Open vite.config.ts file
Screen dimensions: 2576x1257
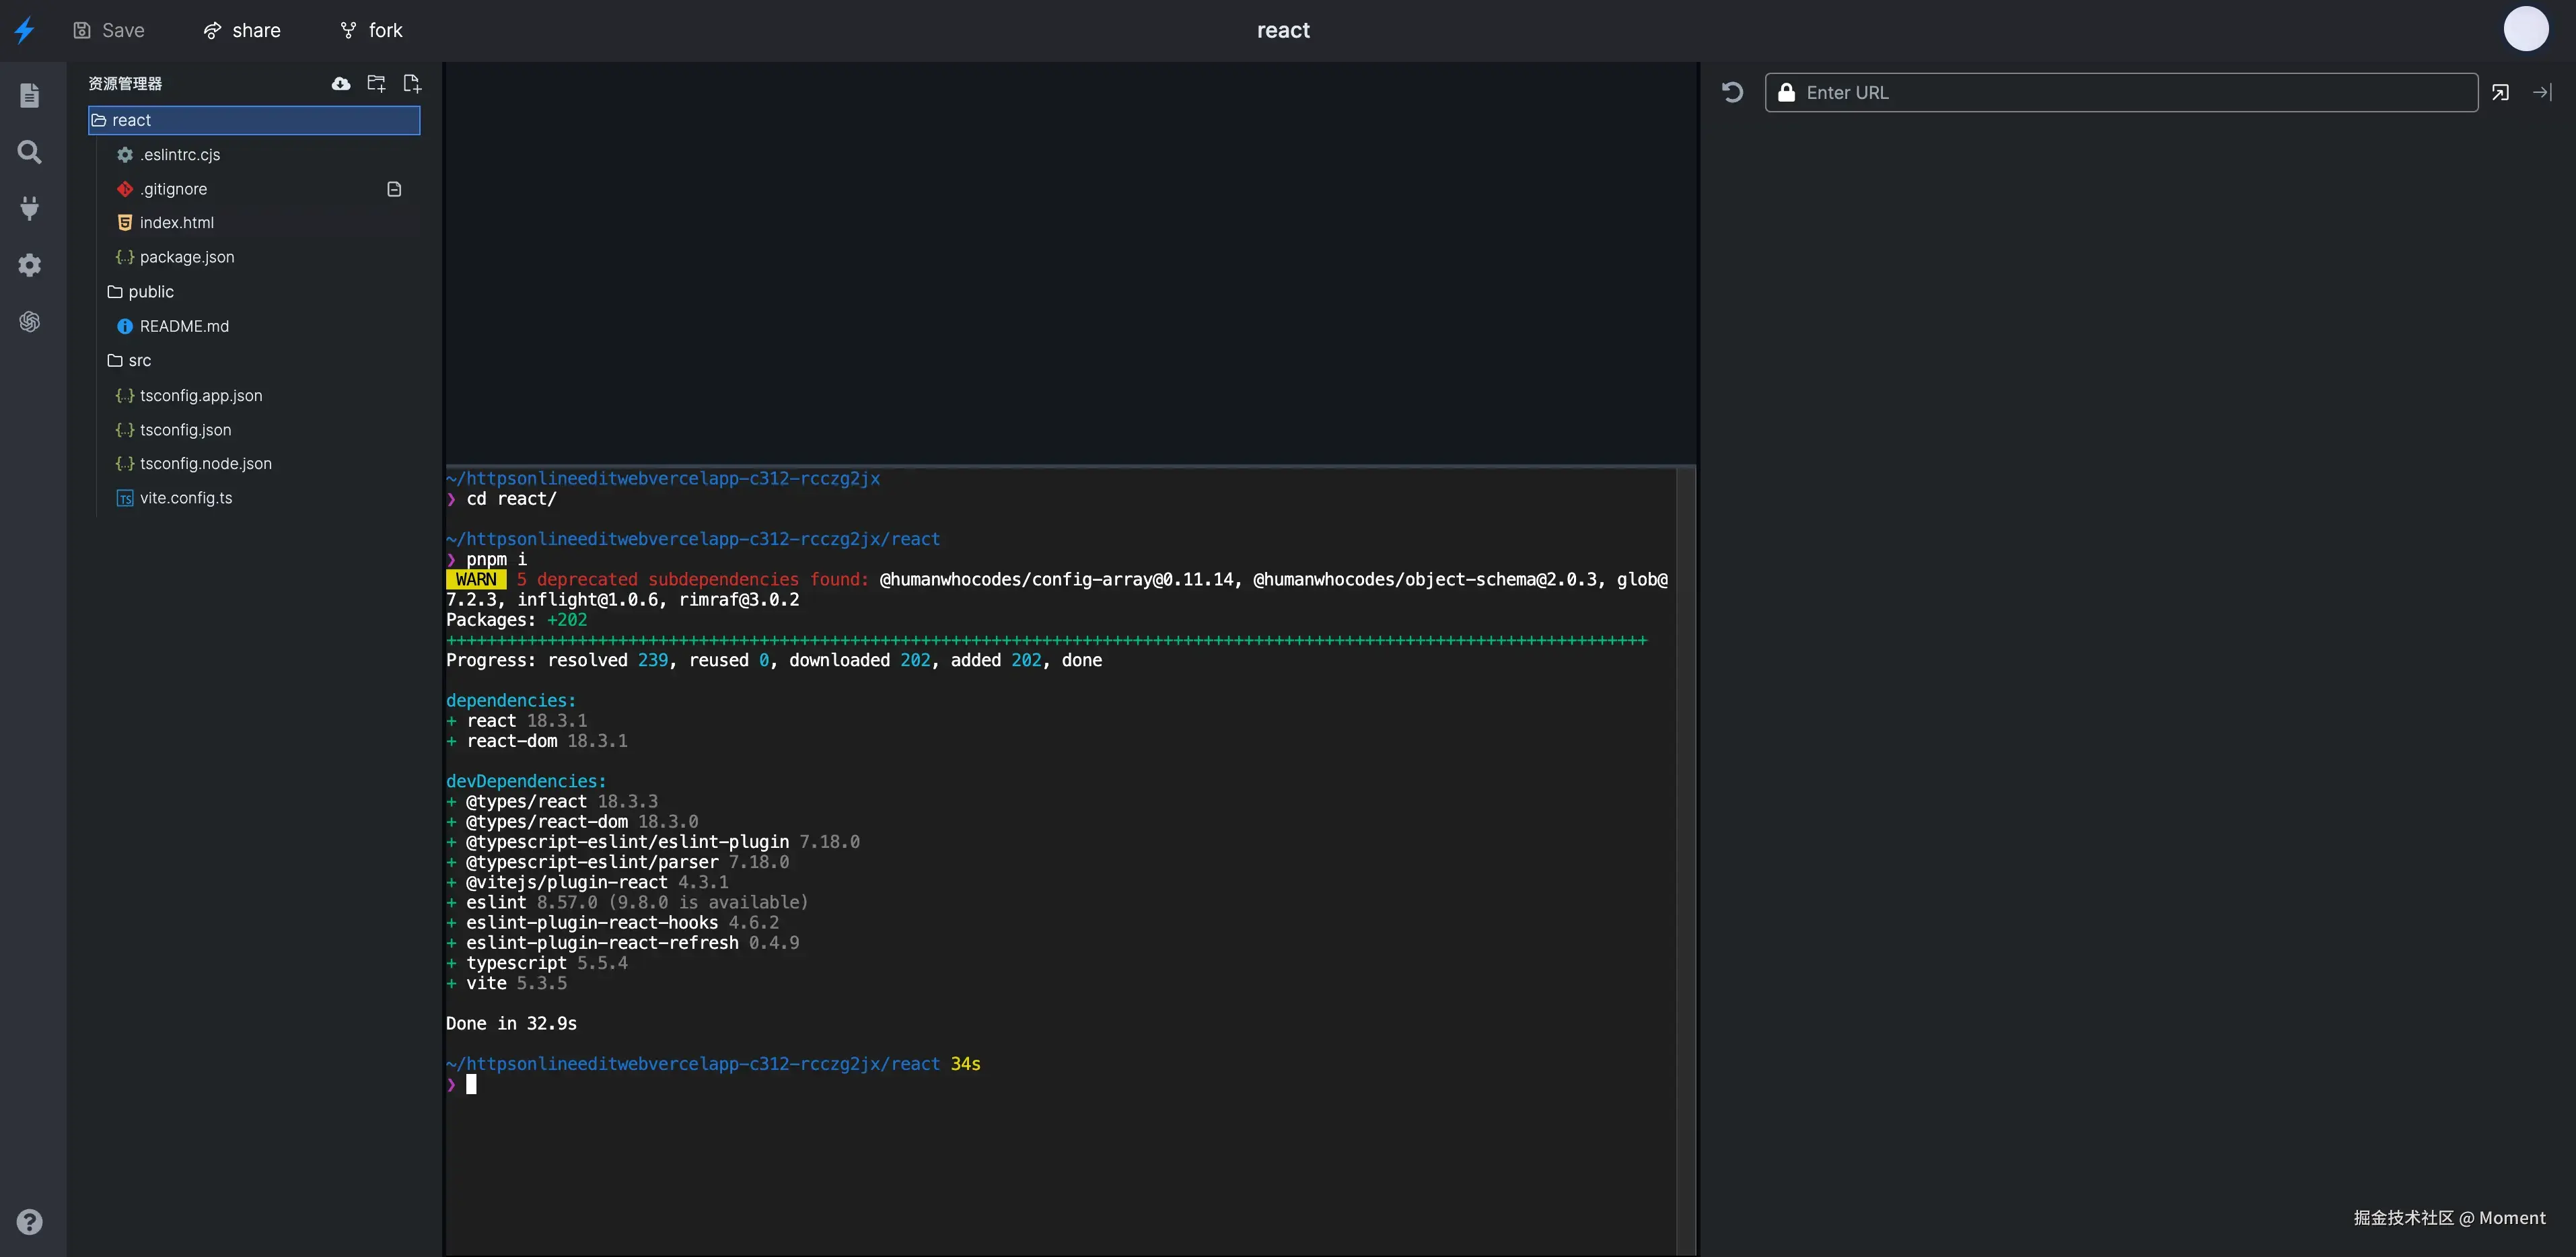point(186,498)
